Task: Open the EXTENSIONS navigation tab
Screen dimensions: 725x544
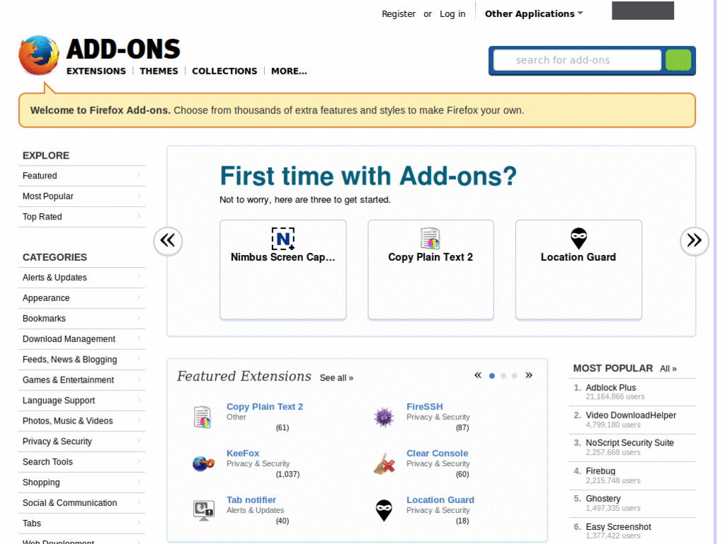Action: pyautogui.click(x=96, y=71)
